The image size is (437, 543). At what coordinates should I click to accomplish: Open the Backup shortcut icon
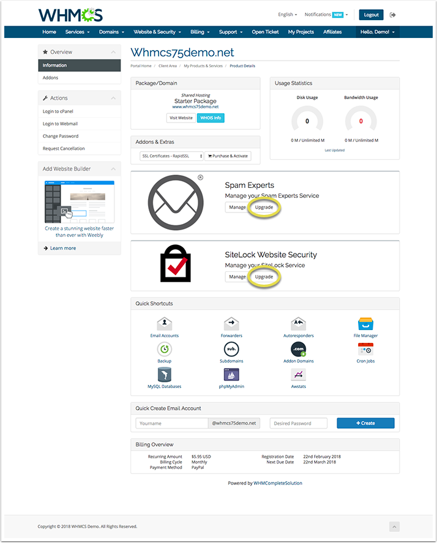point(165,349)
